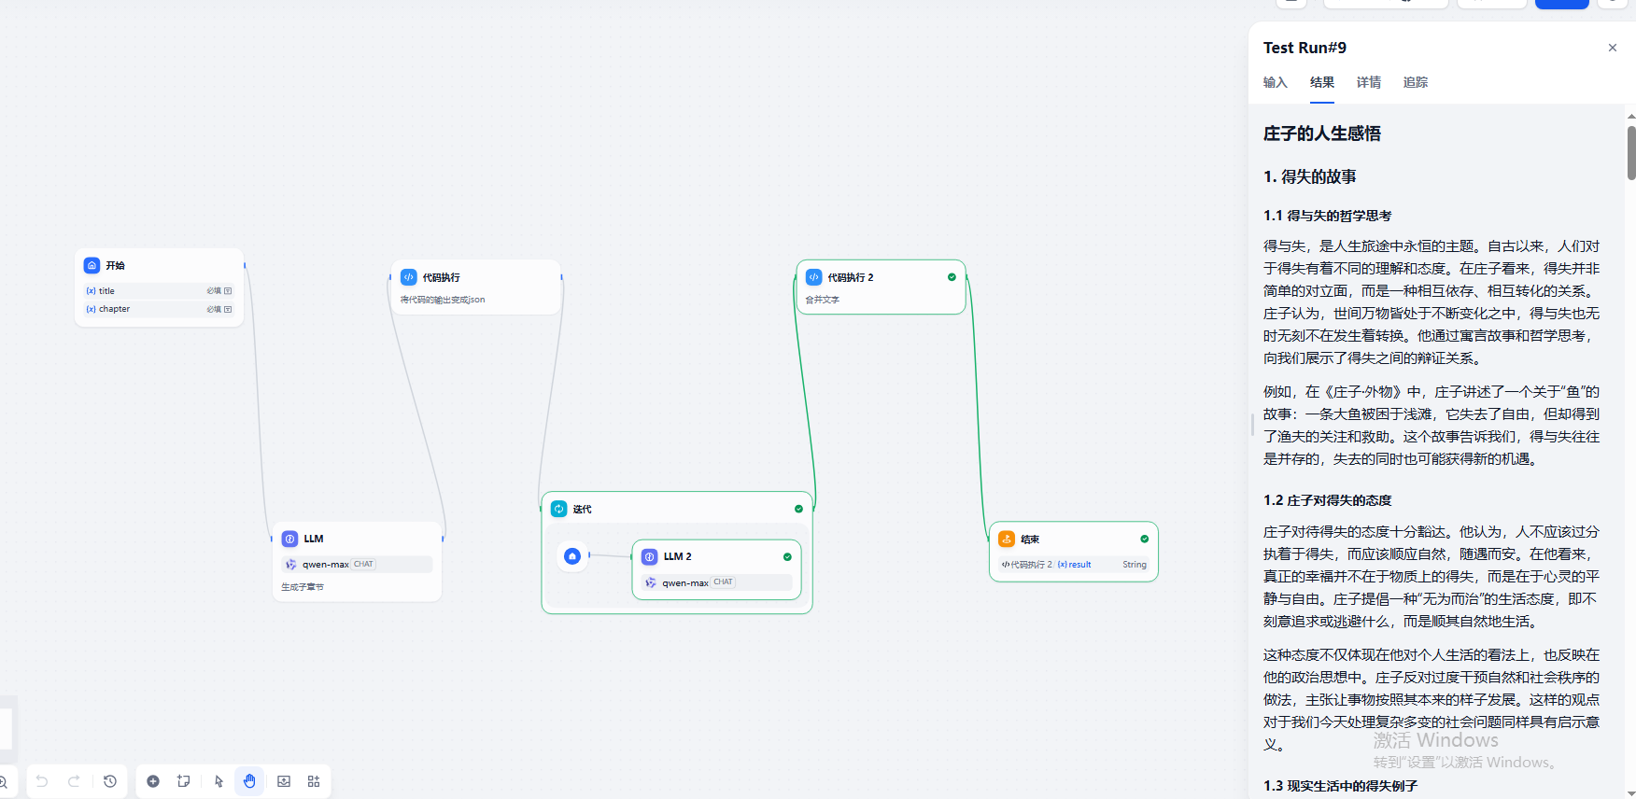Click the 代码执行 2 node code icon
This screenshot has width=1636, height=799.
814,277
